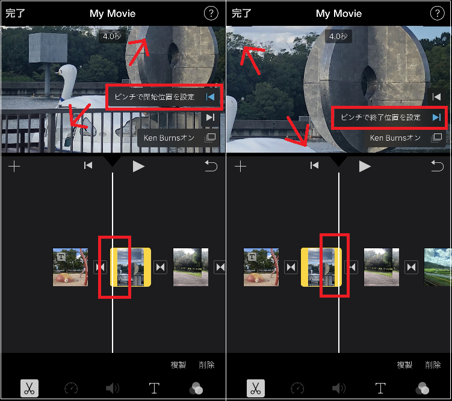Open transition after yellow clip, left timeline
Screen dimensions: 452x401
[x=160, y=268]
